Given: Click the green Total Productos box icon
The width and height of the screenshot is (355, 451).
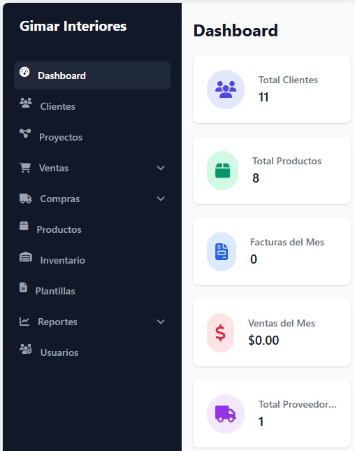Looking at the screenshot, I should [x=222, y=171].
